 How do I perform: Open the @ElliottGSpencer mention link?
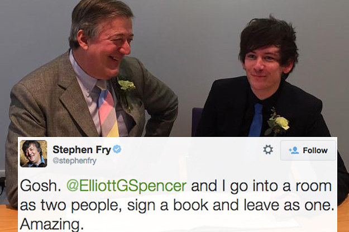point(126,186)
